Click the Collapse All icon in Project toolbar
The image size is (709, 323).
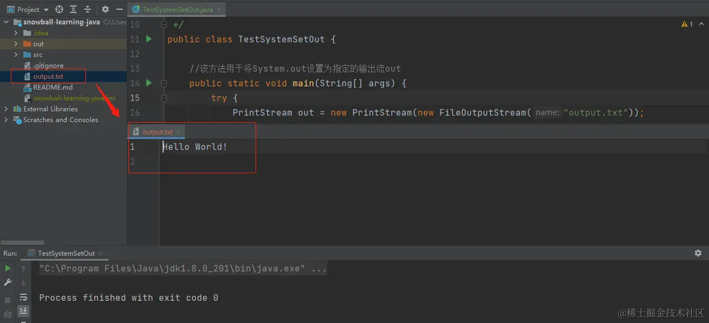(x=87, y=9)
